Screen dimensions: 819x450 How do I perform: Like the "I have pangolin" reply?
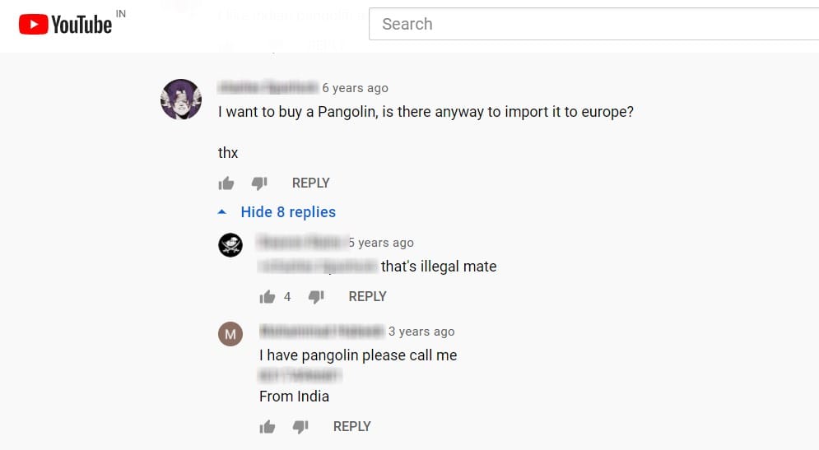(268, 427)
